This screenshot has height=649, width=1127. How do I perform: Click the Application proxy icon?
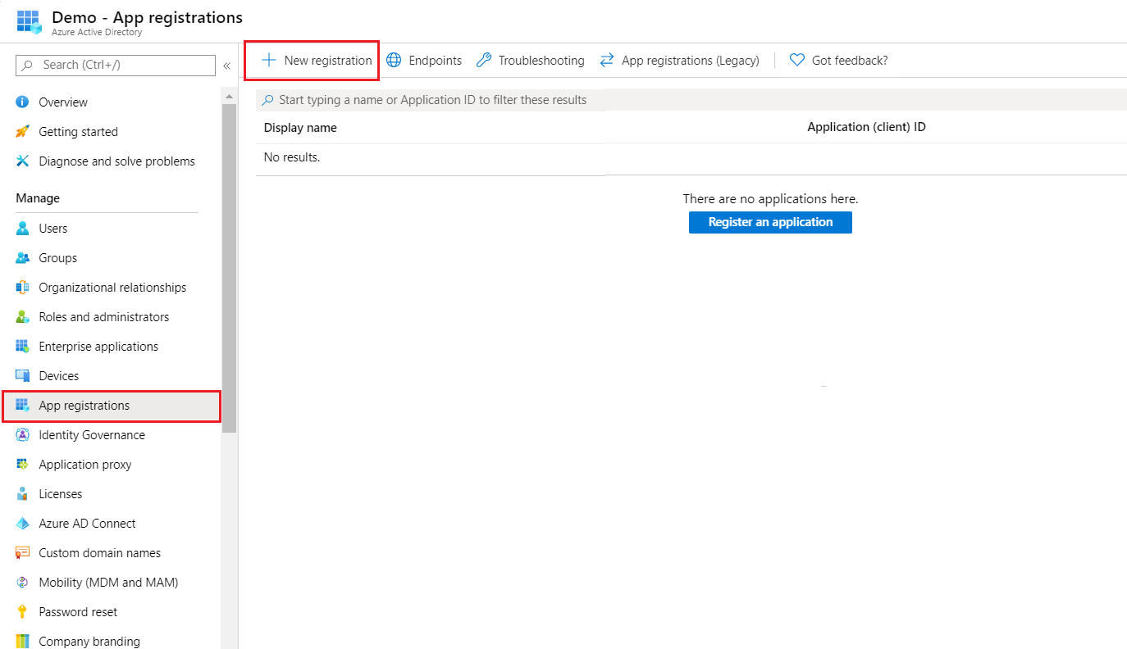[22, 465]
